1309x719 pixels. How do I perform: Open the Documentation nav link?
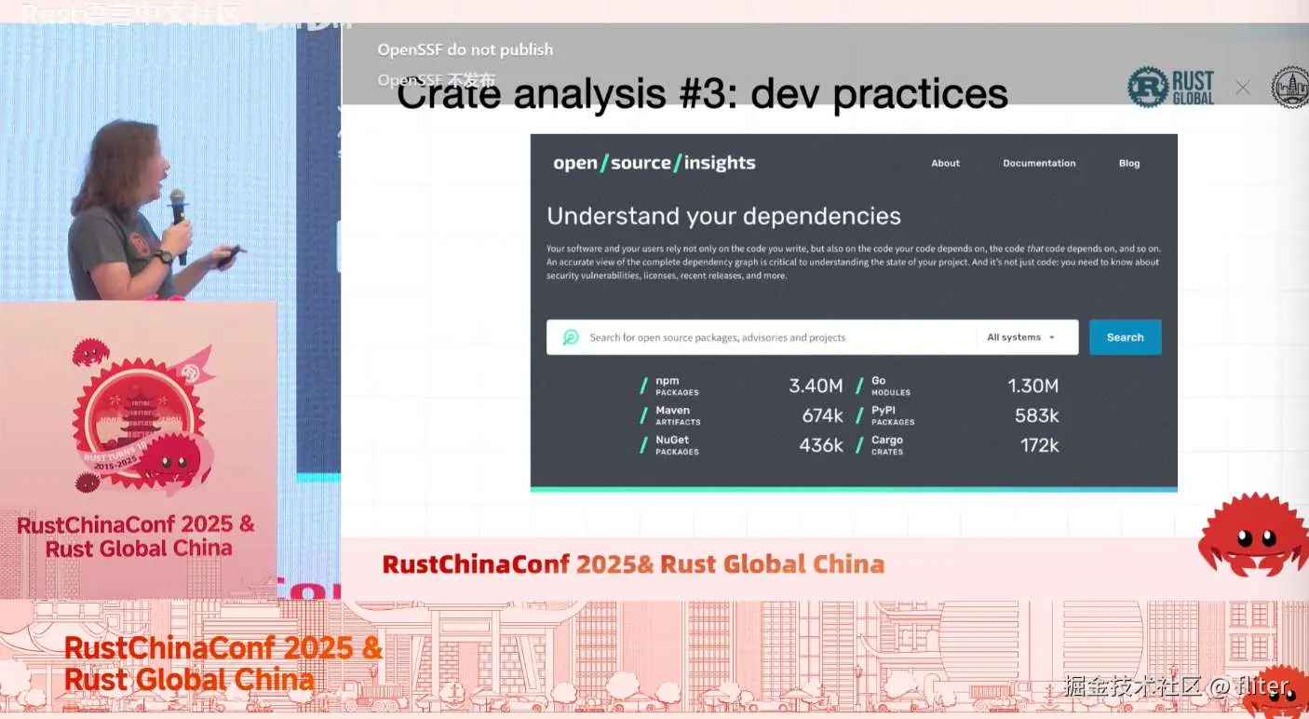pyautogui.click(x=1039, y=163)
